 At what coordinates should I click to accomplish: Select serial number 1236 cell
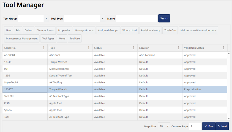coord(25,76)
